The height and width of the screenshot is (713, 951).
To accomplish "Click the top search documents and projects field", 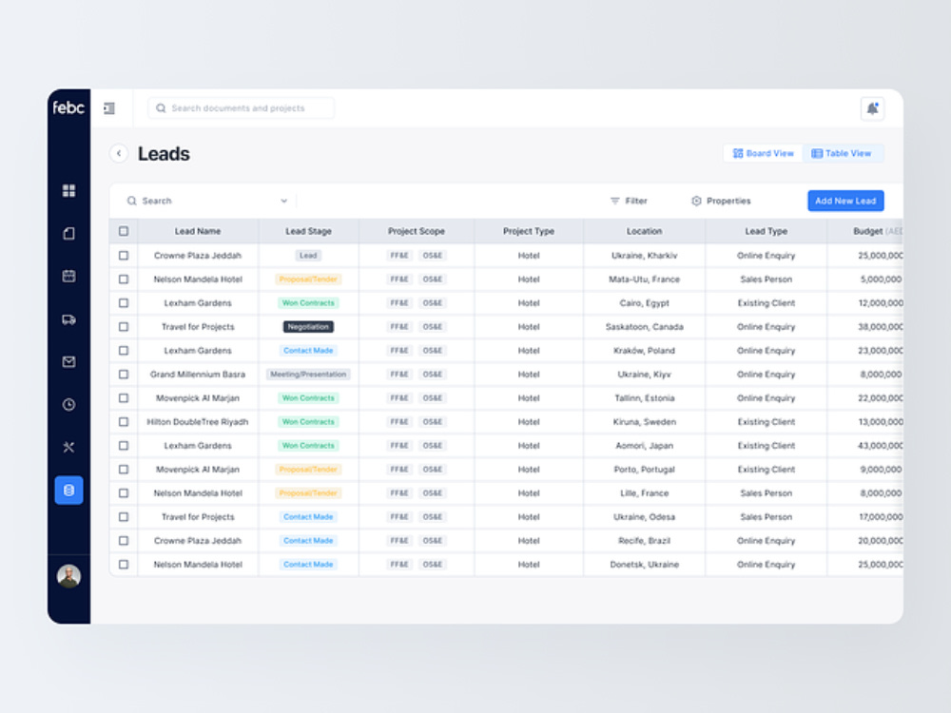I will tap(241, 108).
